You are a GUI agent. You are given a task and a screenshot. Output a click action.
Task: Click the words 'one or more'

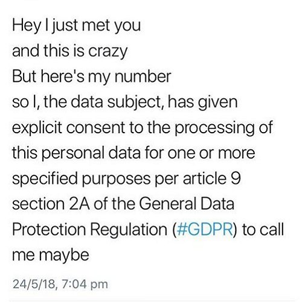click(x=211, y=153)
